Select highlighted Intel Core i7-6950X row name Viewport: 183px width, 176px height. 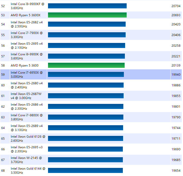27,75
